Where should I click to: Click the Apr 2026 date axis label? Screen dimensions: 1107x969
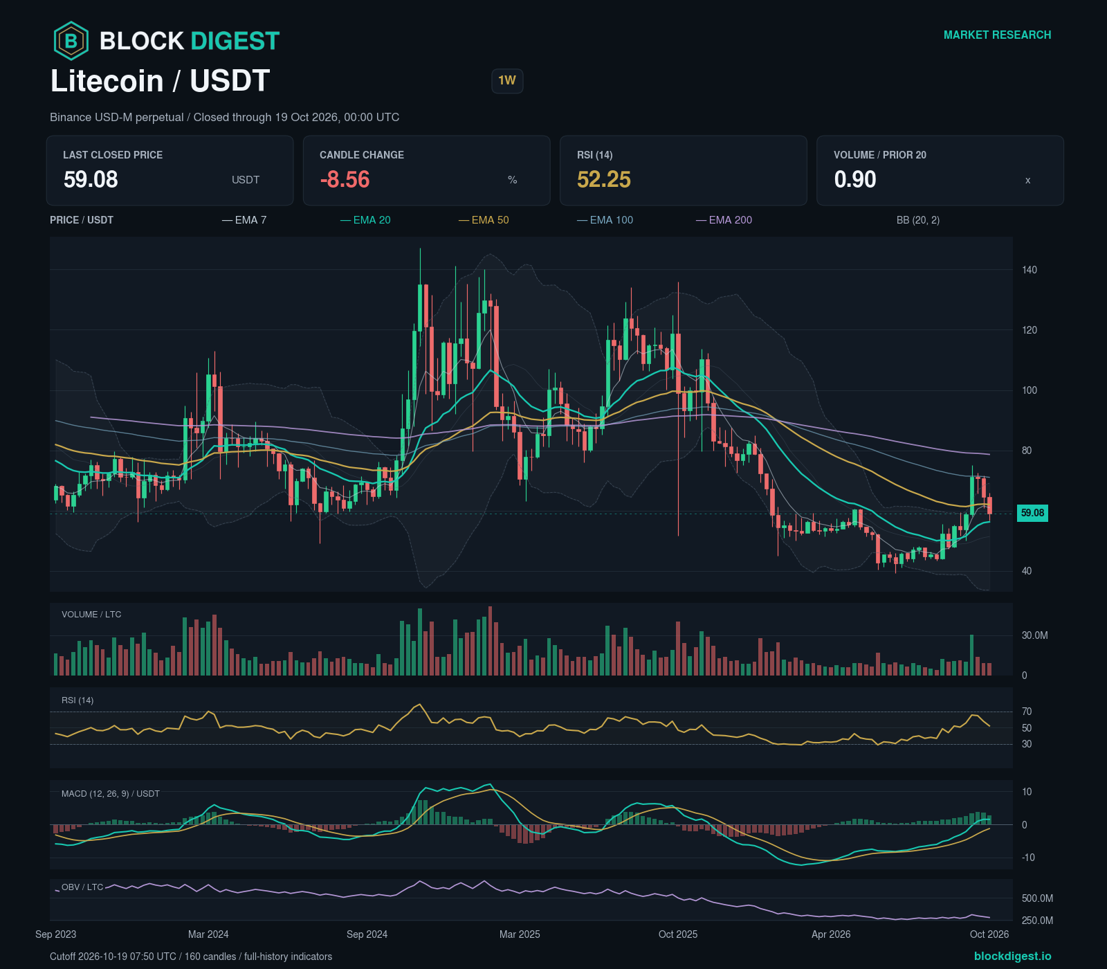(x=831, y=934)
